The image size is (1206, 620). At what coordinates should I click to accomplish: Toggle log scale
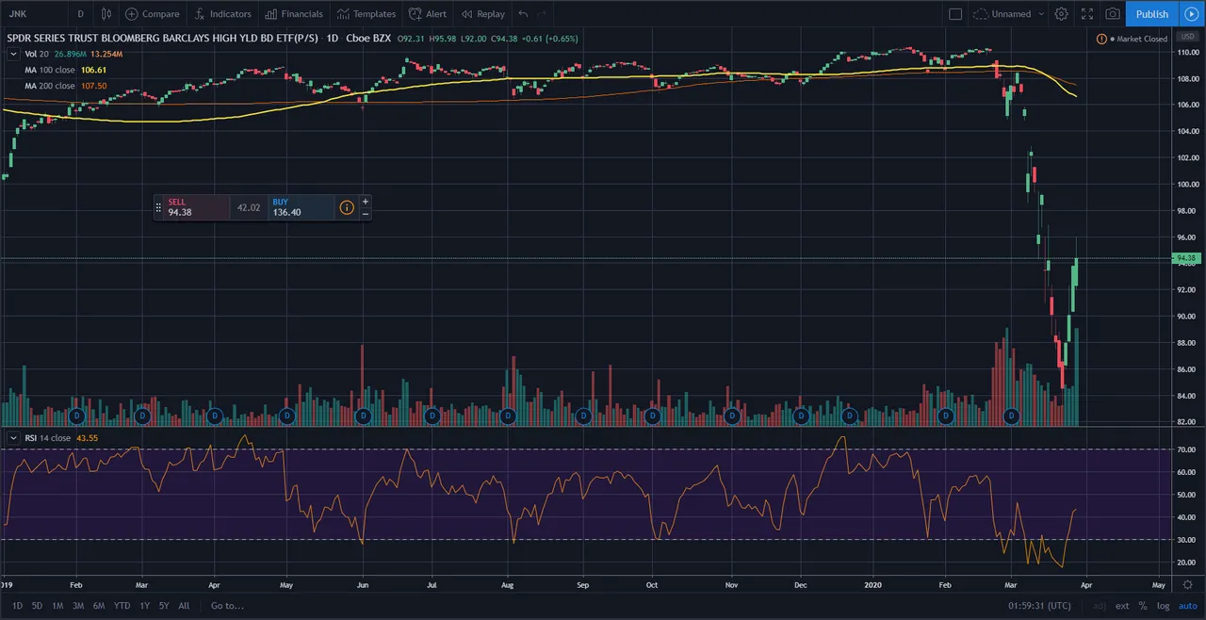[1163, 606]
